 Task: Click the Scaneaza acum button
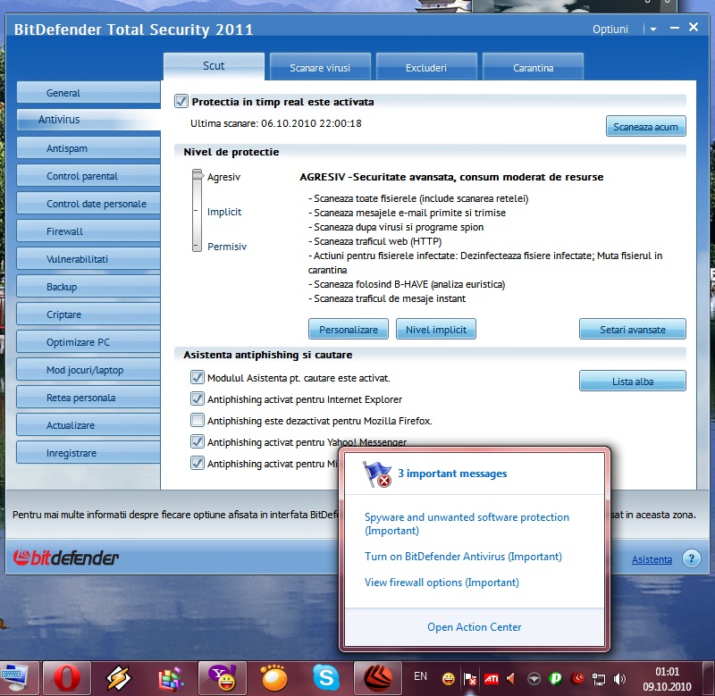pyautogui.click(x=645, y=126)
